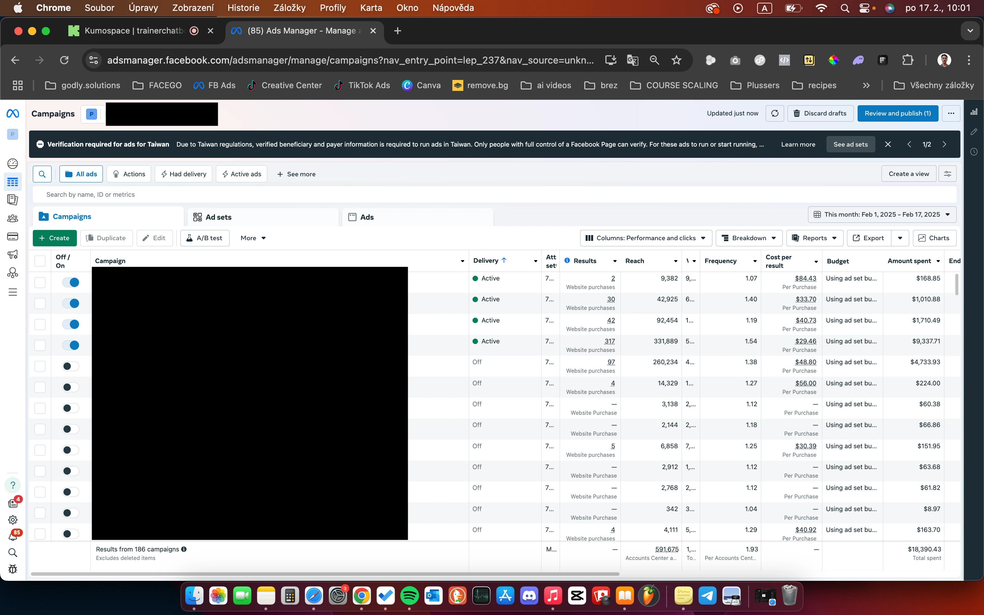Expand the Columns: Performance and clicks dropdown

646,238
